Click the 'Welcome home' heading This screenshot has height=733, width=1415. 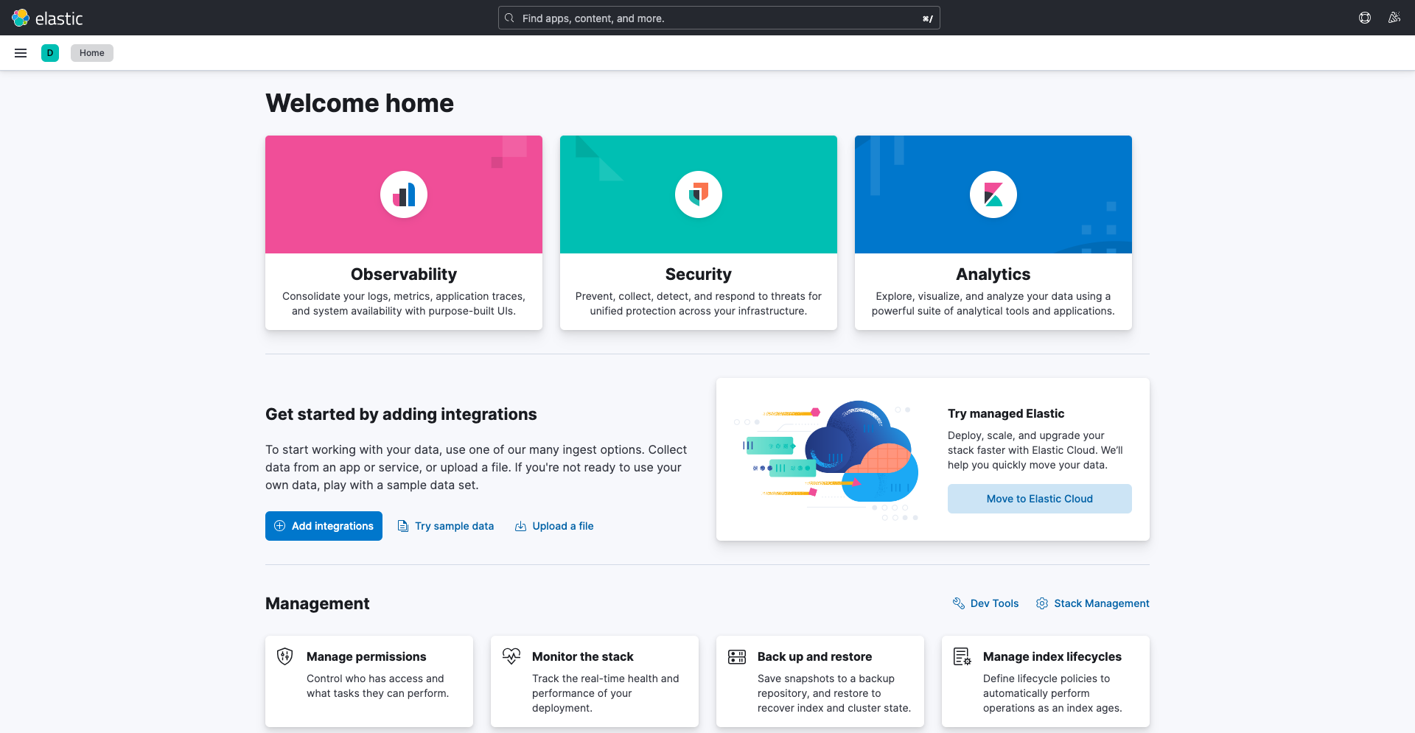(x=360, y=103)
